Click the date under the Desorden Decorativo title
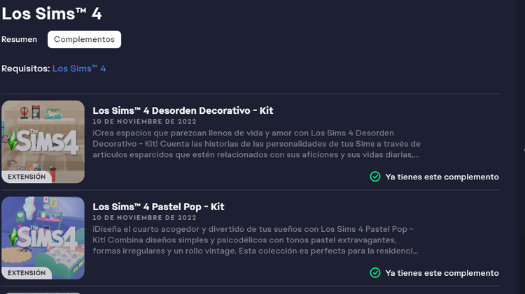The image size is (525, 294). coord(144,122)
